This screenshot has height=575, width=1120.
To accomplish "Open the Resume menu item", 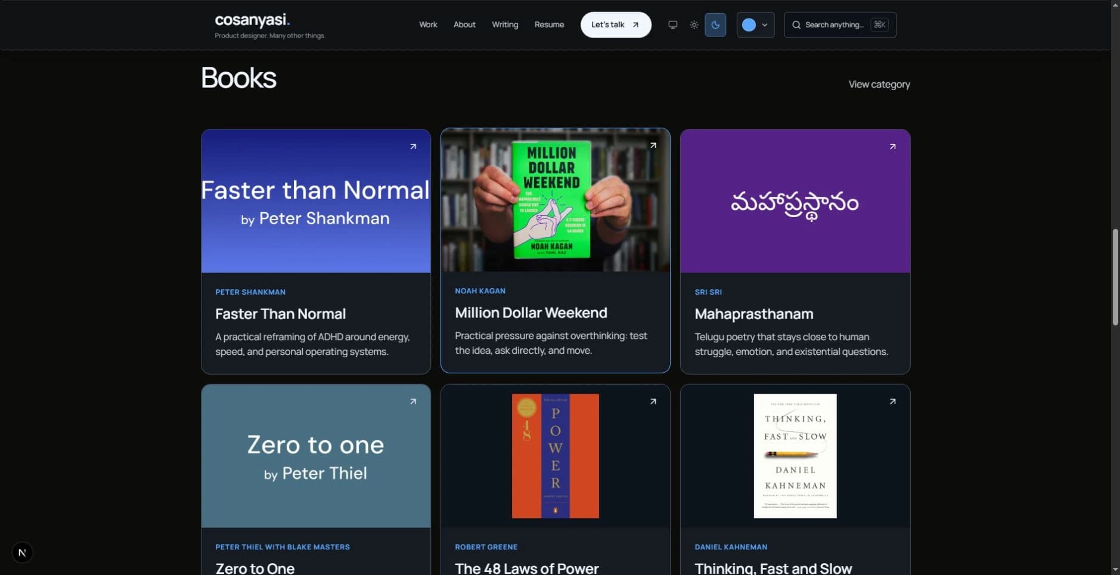I will tap(549, 24).
